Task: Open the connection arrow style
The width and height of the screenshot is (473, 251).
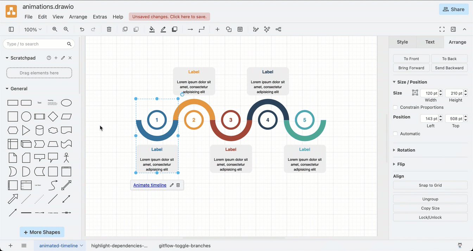Action: (190, 29)
